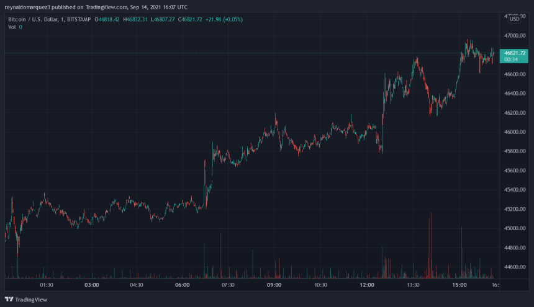This screenshot has width=534, height=307.
Task: Click the TradingView logo icon
Action: coord(9,298)
